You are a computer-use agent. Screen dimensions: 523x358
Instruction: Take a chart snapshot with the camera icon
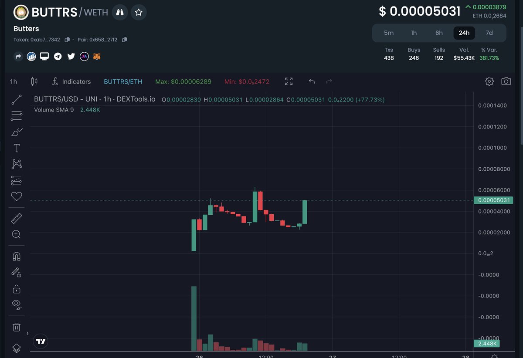[x=506, y=81]
